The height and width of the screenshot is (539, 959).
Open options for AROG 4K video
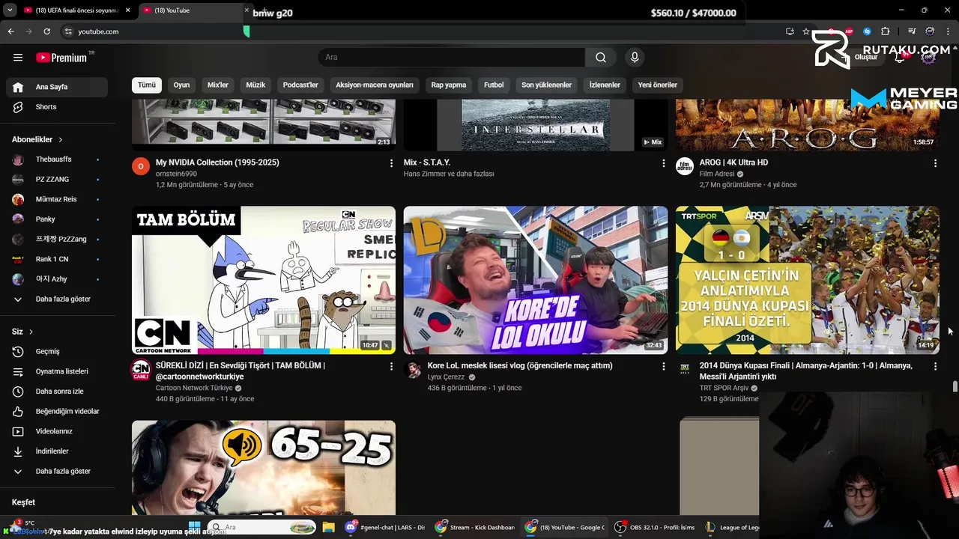[x=935, y=162]
